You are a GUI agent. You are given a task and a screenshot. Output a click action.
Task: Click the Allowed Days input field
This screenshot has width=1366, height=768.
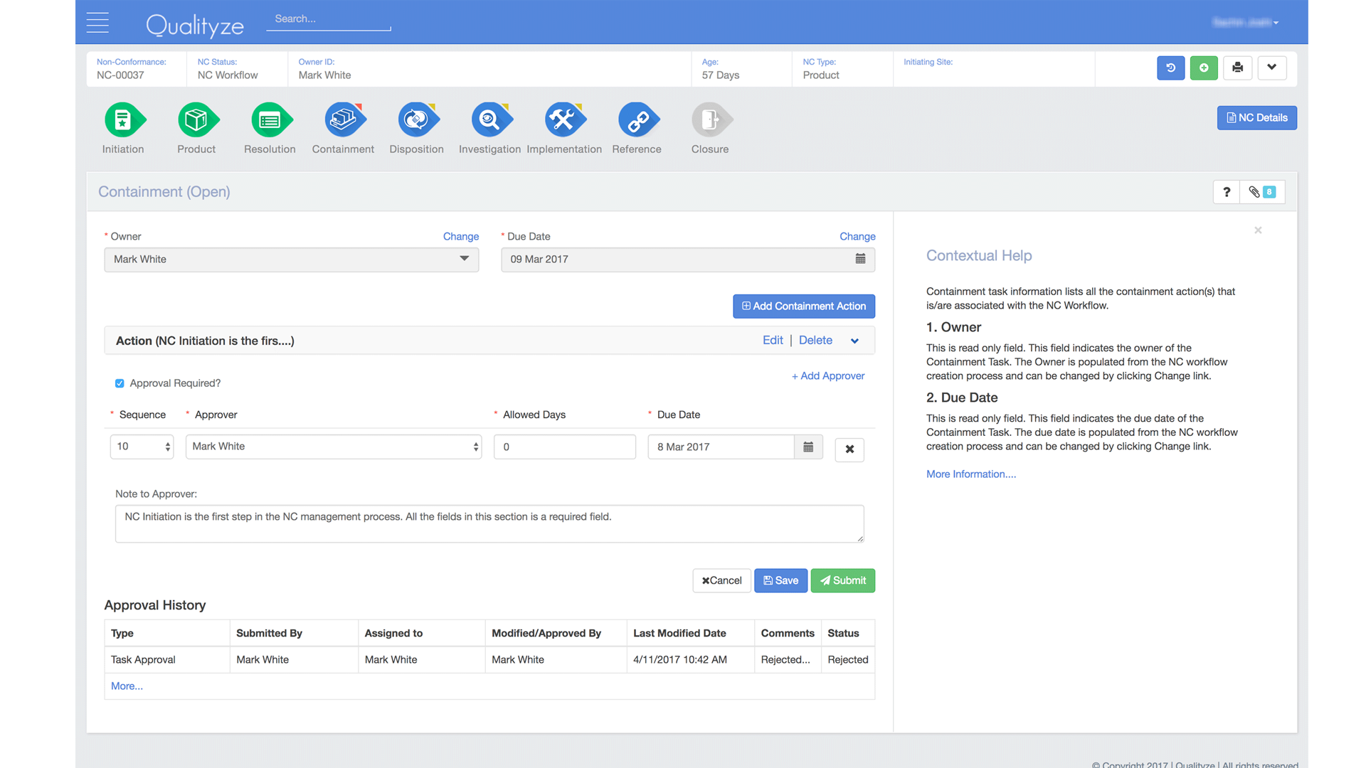(x=565, y=447)
